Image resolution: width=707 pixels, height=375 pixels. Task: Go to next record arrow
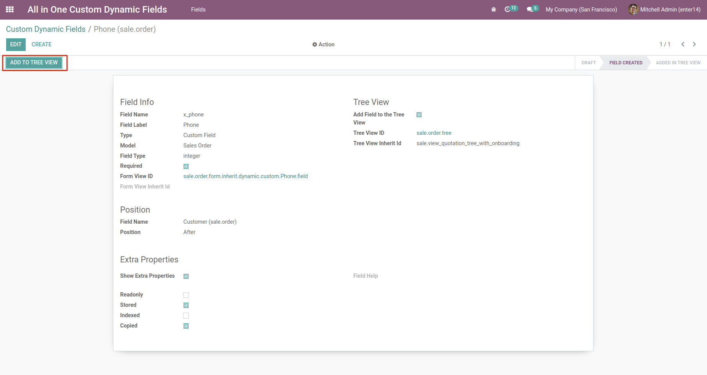point(694,44)
